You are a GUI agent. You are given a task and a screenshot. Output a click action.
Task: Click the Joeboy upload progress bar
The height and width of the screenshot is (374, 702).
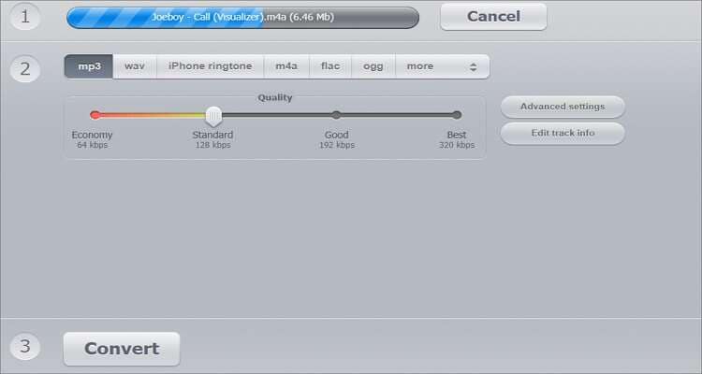tap(242, 18)
